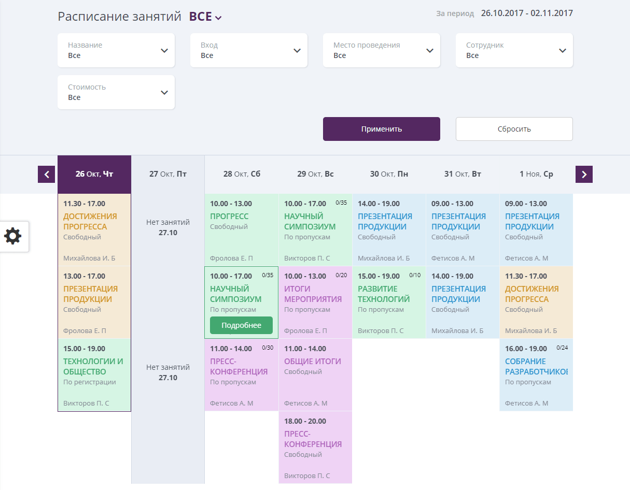Click the green Подробнее button
Viewport: 630px width, 490px height.
(241, 325)
